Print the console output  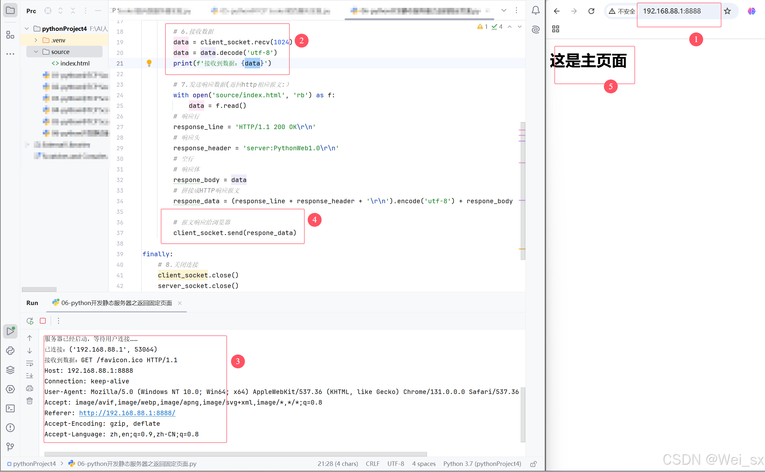[30, 388]
